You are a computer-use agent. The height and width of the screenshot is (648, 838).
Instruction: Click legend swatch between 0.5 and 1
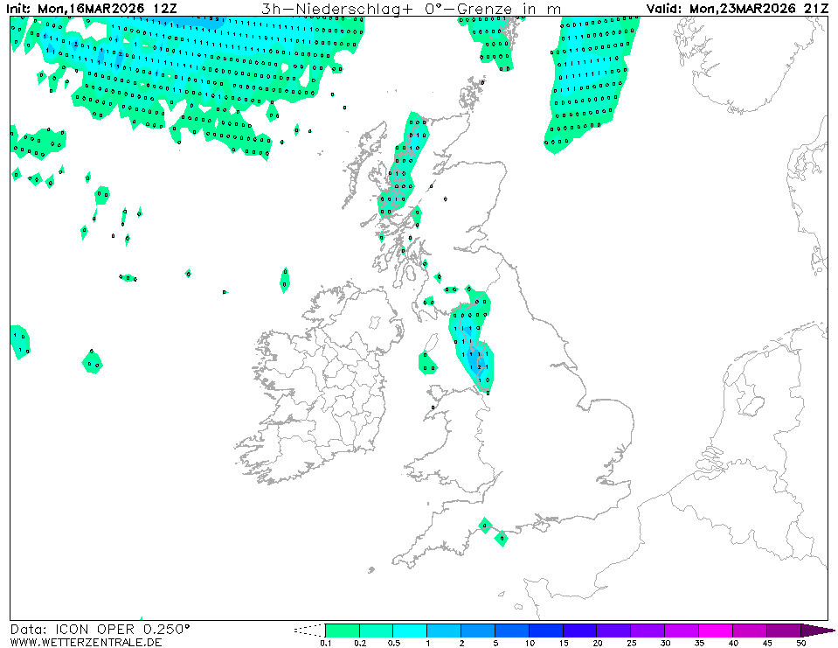tap(410, 630)
